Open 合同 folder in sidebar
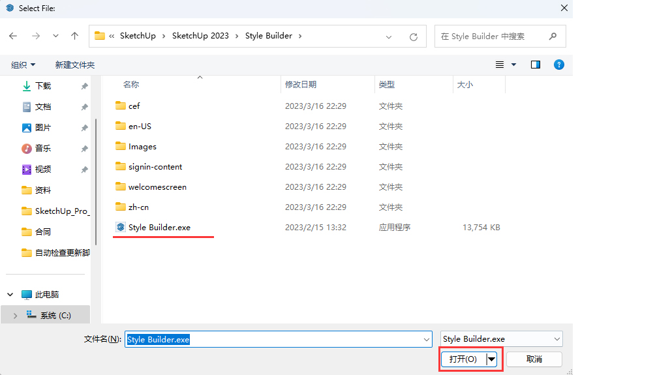 [43, 232]
